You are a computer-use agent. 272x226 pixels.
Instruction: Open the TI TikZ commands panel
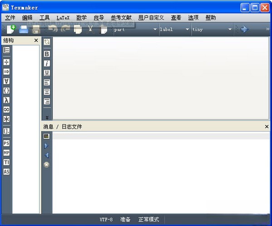click(6, 162)
